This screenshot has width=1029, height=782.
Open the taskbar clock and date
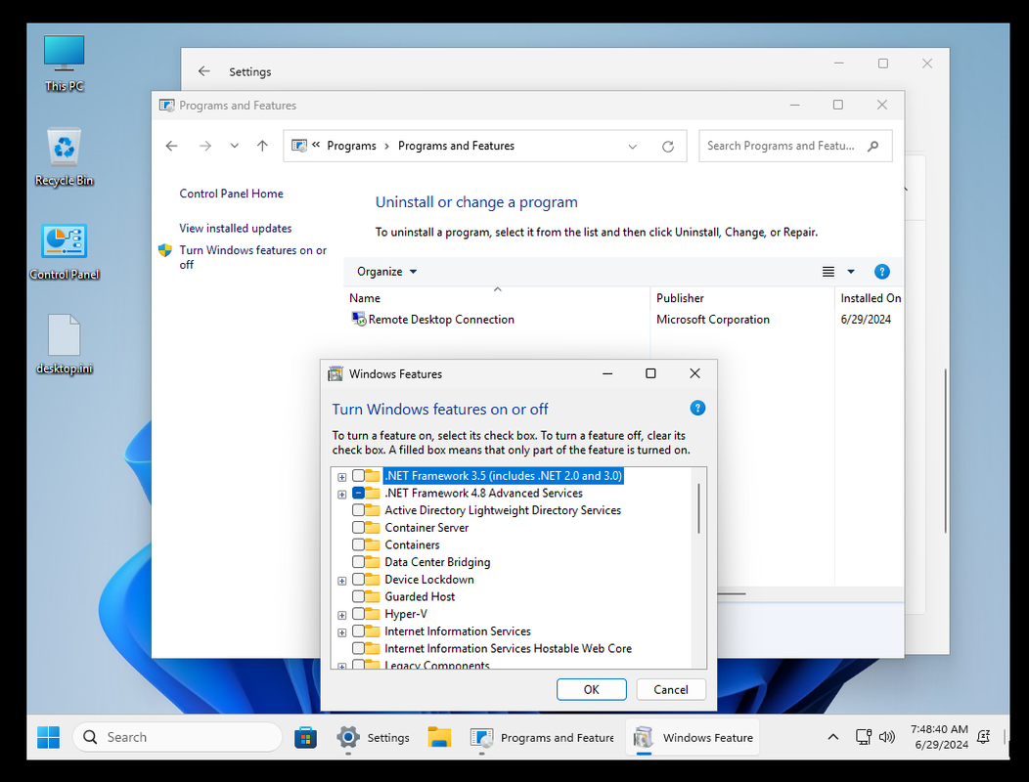(939, 737)
